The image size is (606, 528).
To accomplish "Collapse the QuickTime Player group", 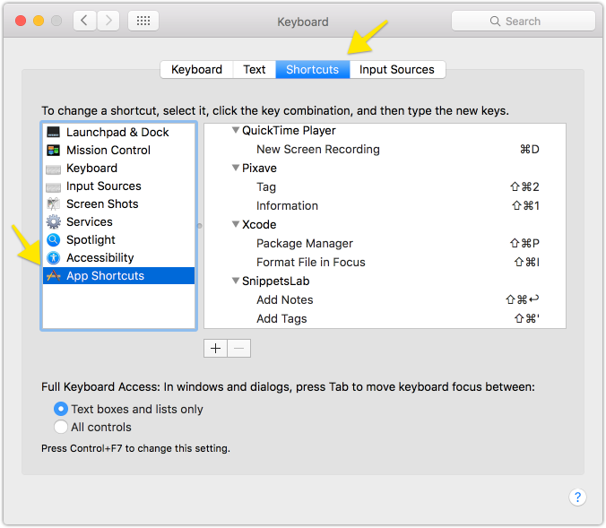I will click(236, 130).
